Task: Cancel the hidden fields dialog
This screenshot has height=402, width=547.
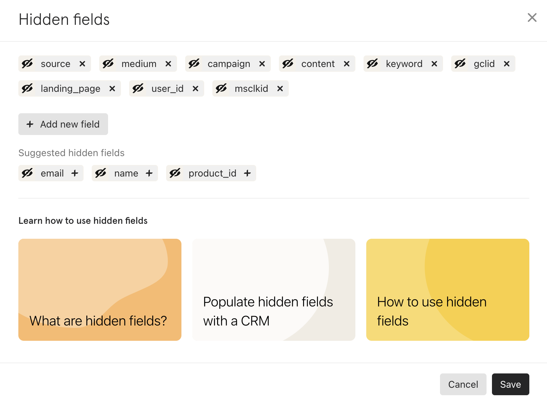Action: click(x=463, y=384)
